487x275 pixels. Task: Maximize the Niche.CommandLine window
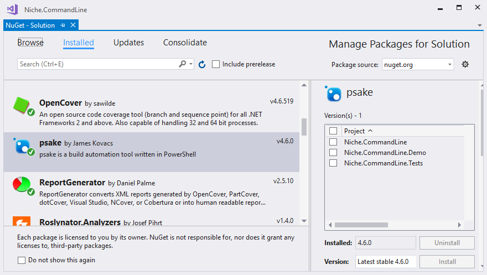(459, 7)
